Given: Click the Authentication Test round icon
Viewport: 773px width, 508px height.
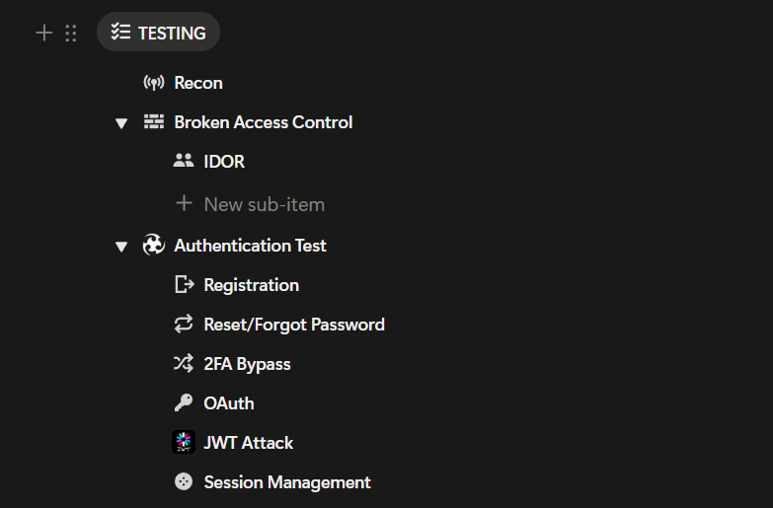Looking at the screenshot, I should pos(154,245).
